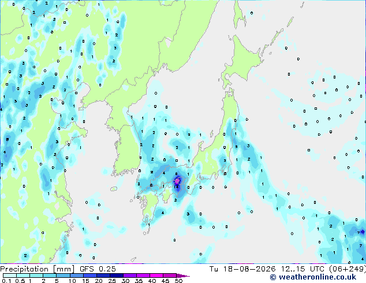This screenshot has width=366, height=283.
Task: Click the '12..15 UTC' time text
Action: (x=304, y=269)
